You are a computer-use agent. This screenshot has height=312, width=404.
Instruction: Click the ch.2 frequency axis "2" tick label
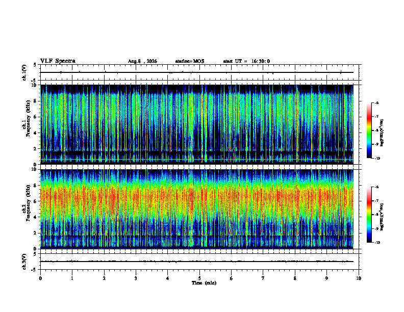(35, 233)
